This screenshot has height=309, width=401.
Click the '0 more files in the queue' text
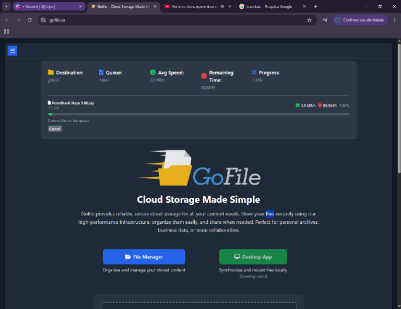click(68, 121)
